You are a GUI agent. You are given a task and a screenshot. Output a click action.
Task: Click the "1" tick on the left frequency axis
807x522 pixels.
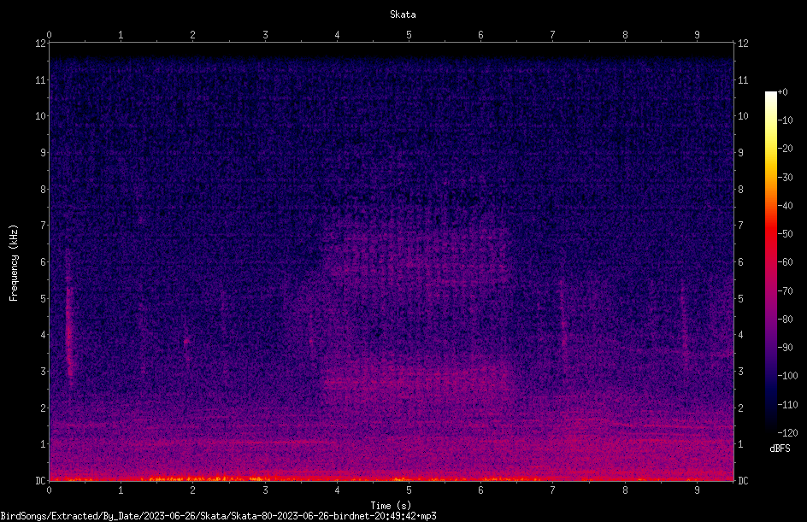pos(43,444)
